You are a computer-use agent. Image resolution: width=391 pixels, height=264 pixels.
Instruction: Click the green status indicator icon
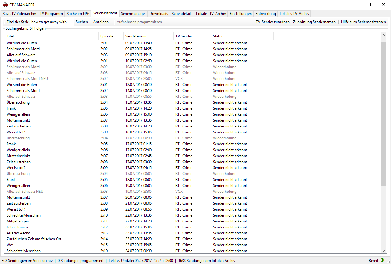[x=382, y=260]
